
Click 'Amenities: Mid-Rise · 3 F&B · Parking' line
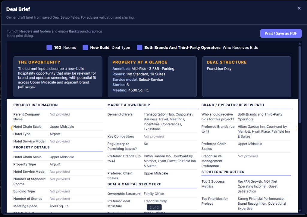click(x=143, y=69)
